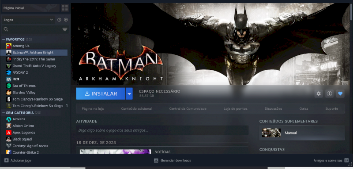This screenshot has height=169, width=353.
Task: Click Adicionar jogo link
Action: (x=21, y=161)
